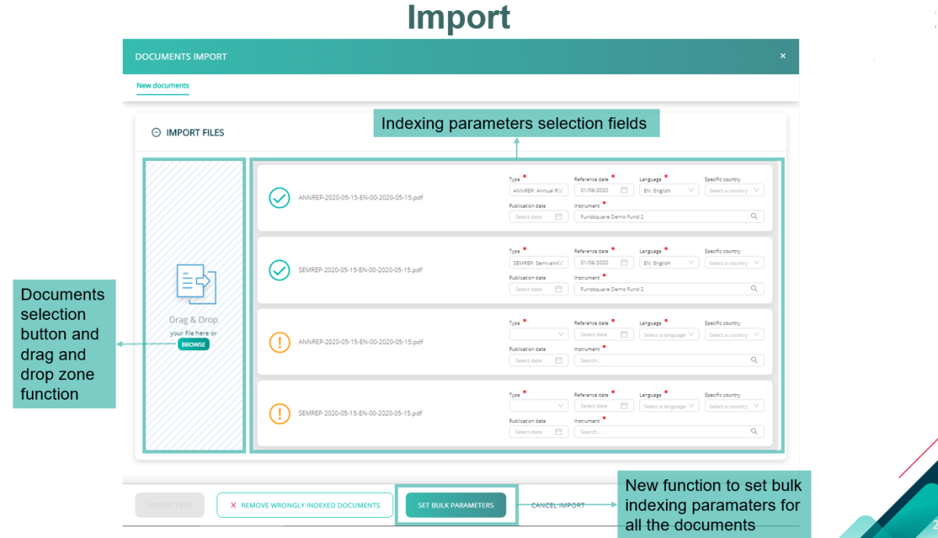938x538 pixels.
Task: Open Publication date calendar in SEMREP warning row
Action: pos(559,432)
